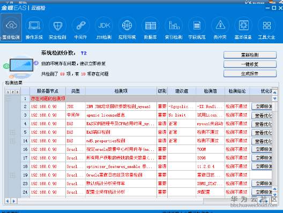Open the 数据库 database check
The height and width of the screenshot is (213, 283).
tap(150, 28)
